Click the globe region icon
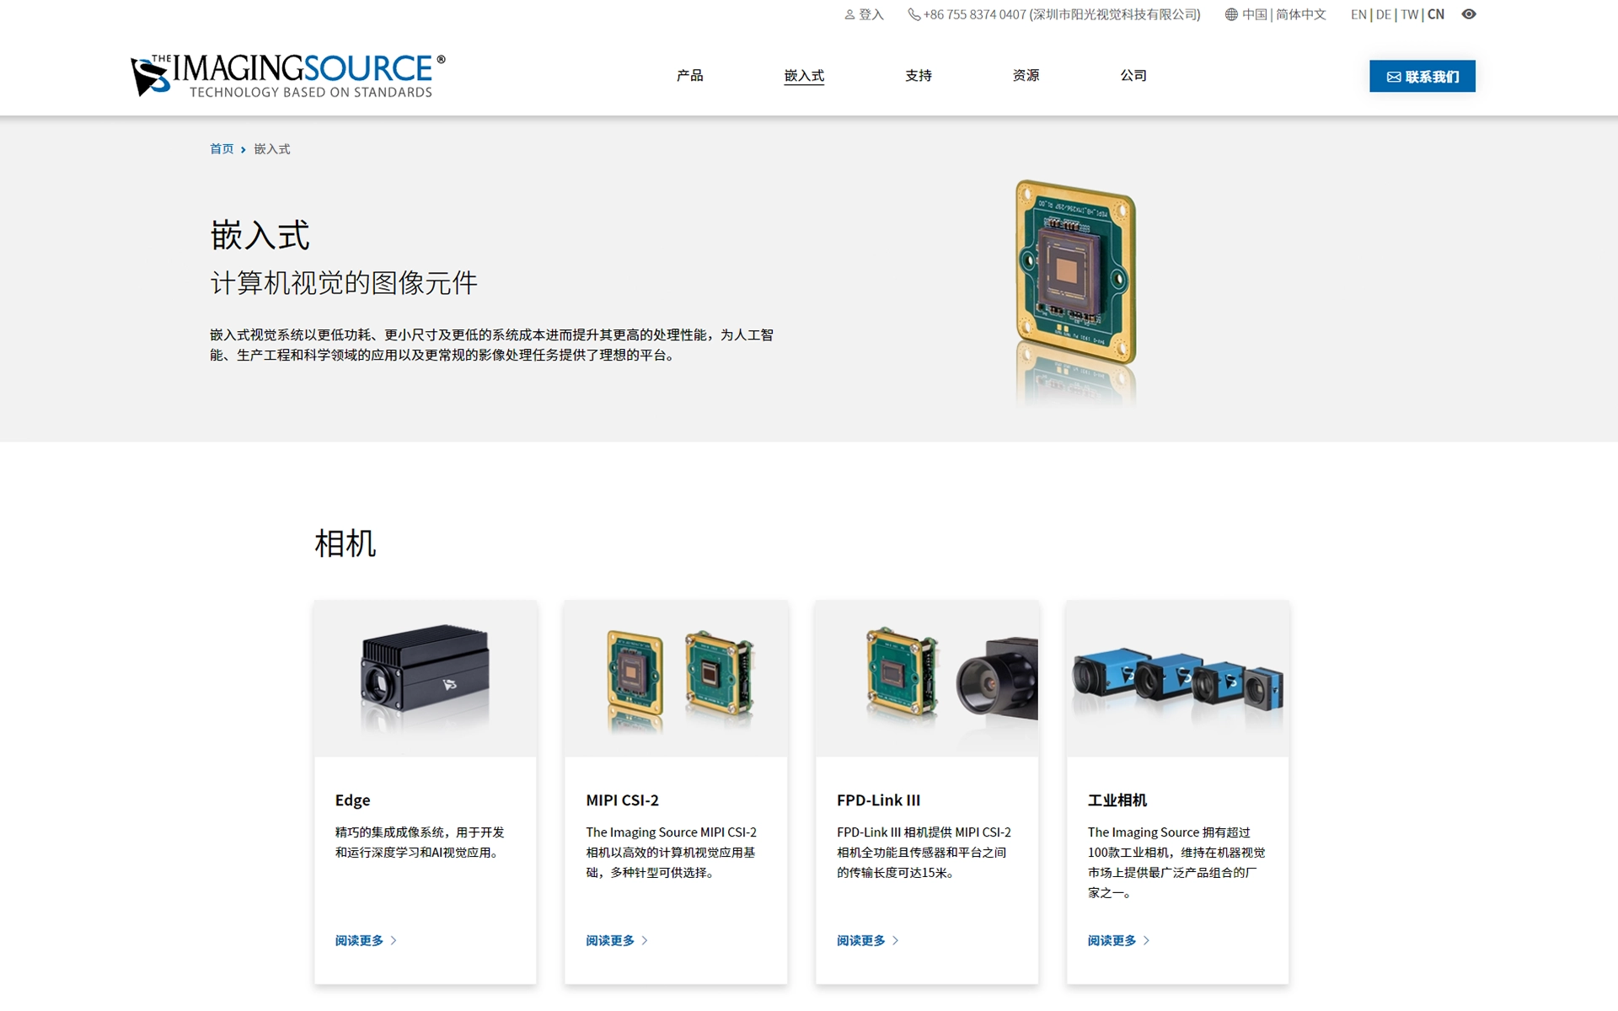Screen dimensions: 1618x1011 coord(1231,14)
